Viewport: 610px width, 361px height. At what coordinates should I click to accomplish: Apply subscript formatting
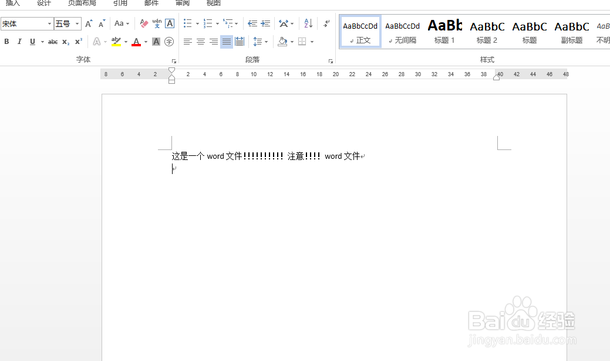(x=66, y=42)
